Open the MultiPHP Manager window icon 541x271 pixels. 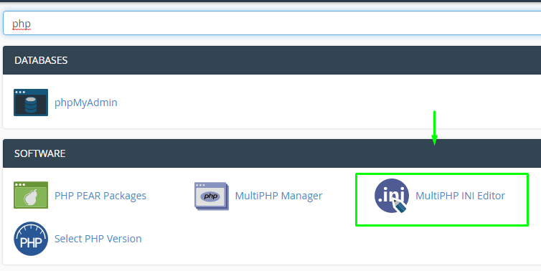click(211, 196)
